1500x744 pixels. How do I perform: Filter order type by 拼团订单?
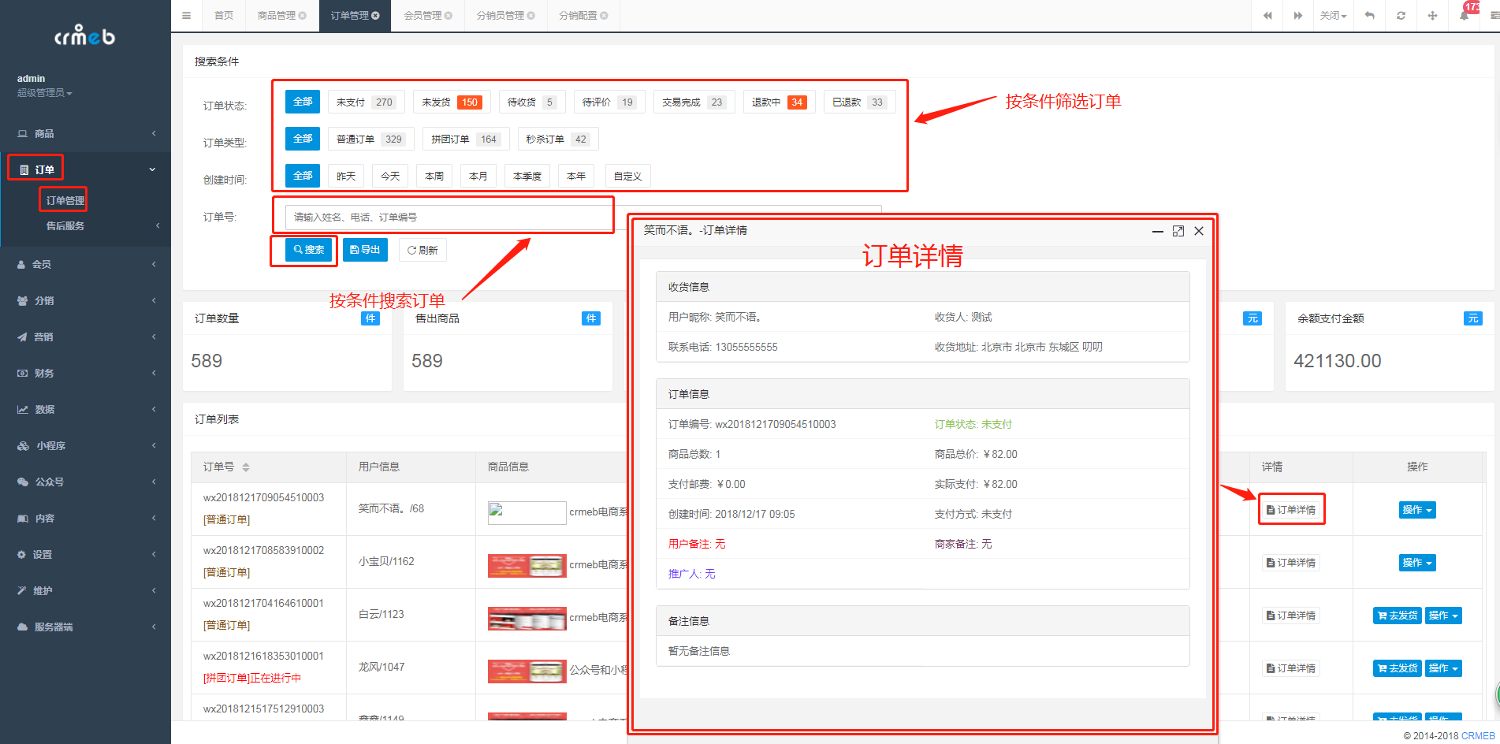click(x=465, y=139)
